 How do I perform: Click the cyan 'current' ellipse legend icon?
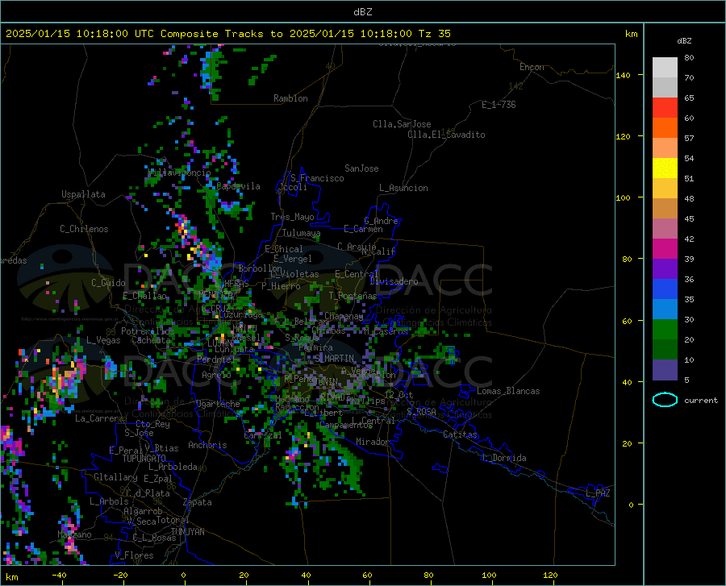click(x=665, y=400)
